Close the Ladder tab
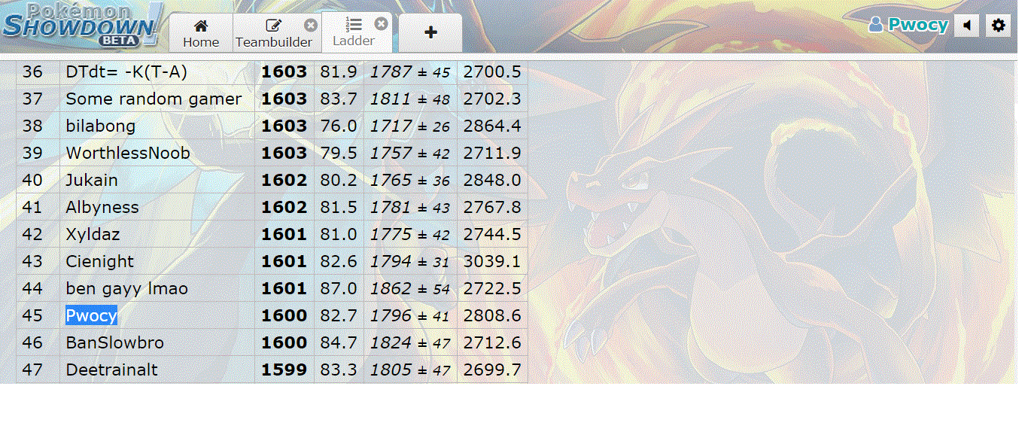 coord(382,24)
